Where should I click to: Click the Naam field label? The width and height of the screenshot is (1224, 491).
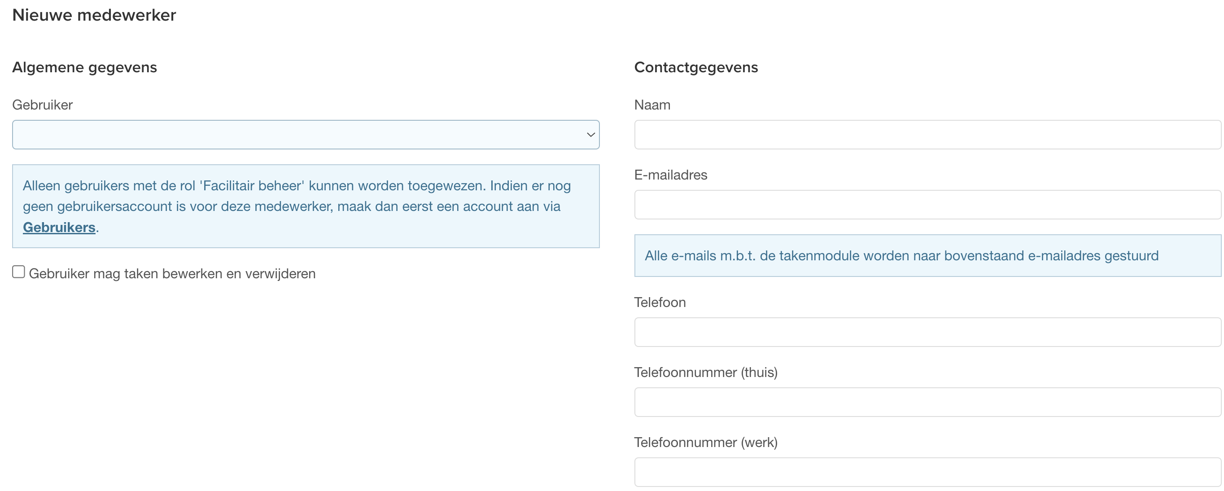(x=652, y=105)
